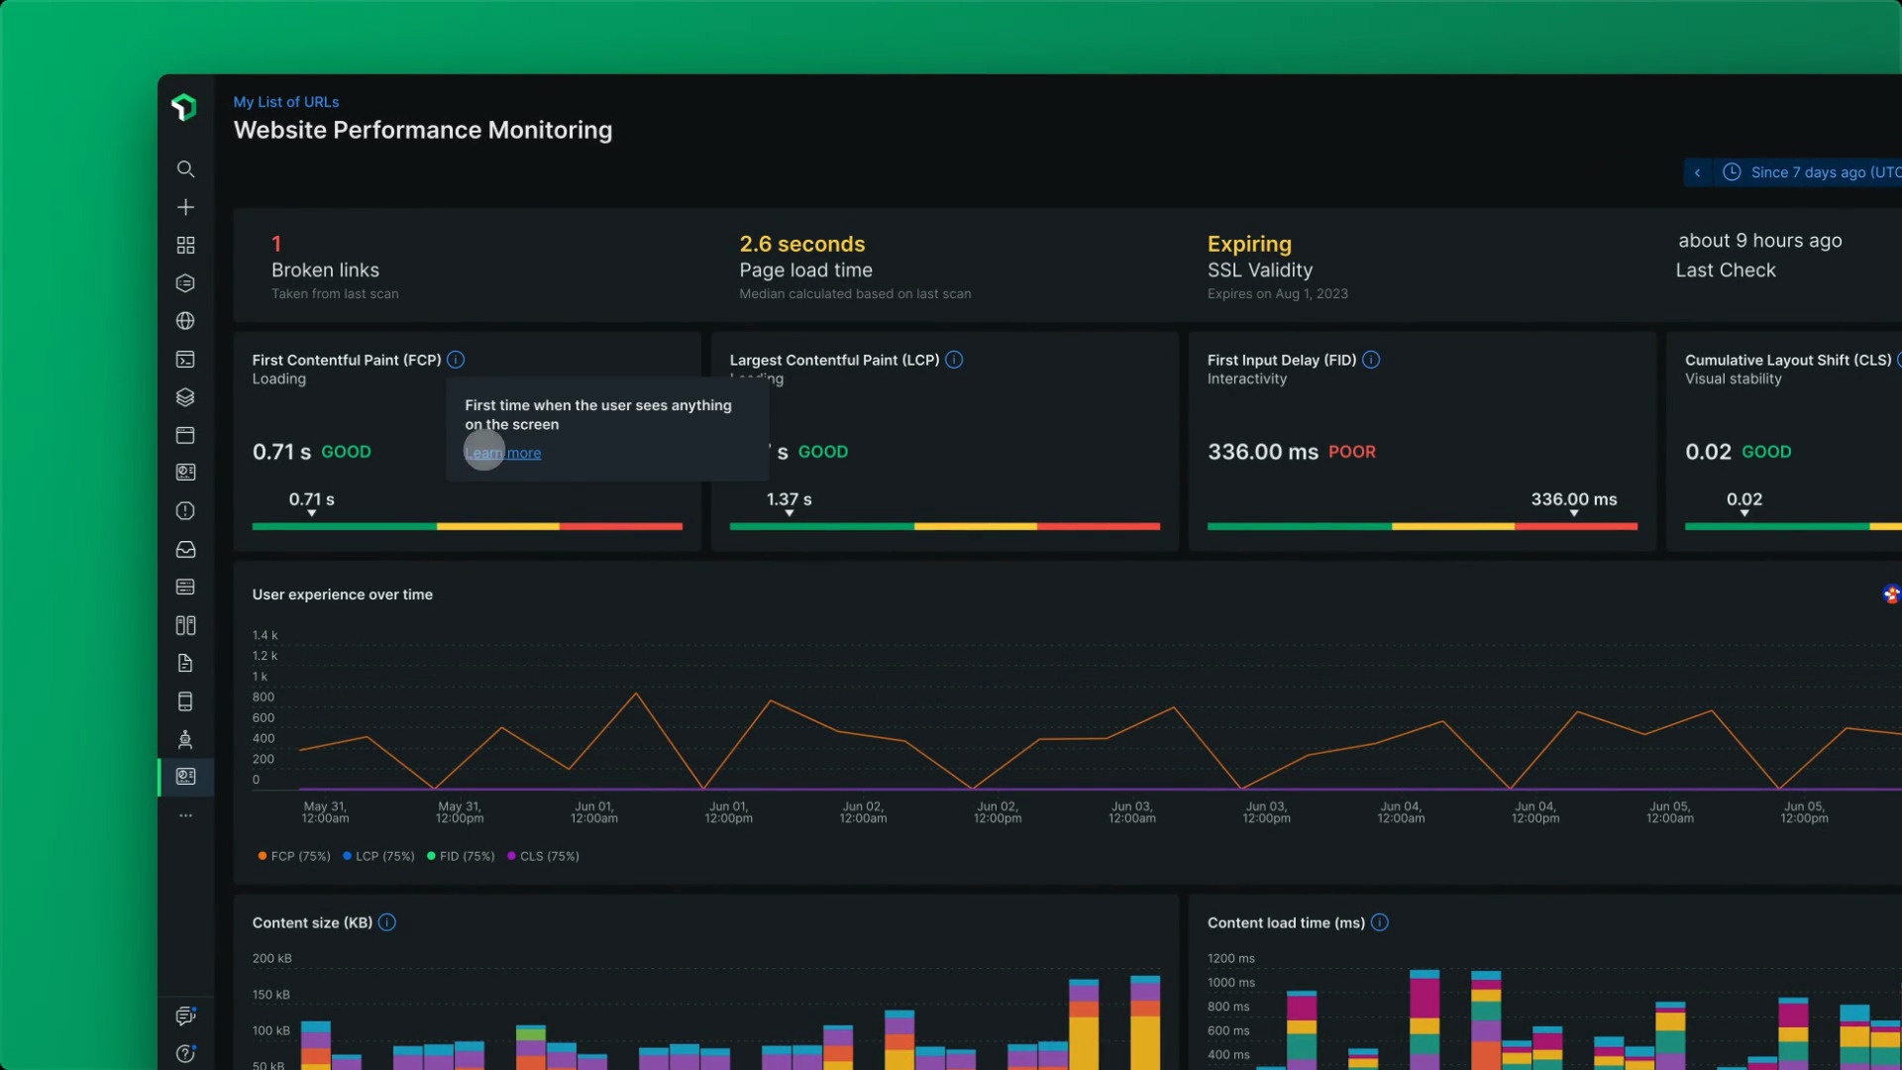Click the Website Performance Monitoring title
Screen dimensions: 1902x1070
(423, 130)
